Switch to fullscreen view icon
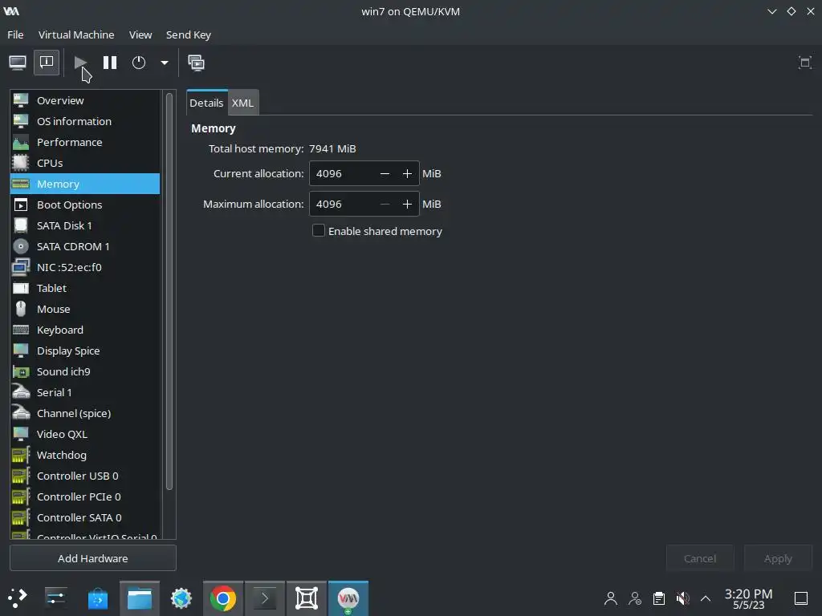This screenshot has height=616, width=822. pyautogui.click(x=804, y=63)
